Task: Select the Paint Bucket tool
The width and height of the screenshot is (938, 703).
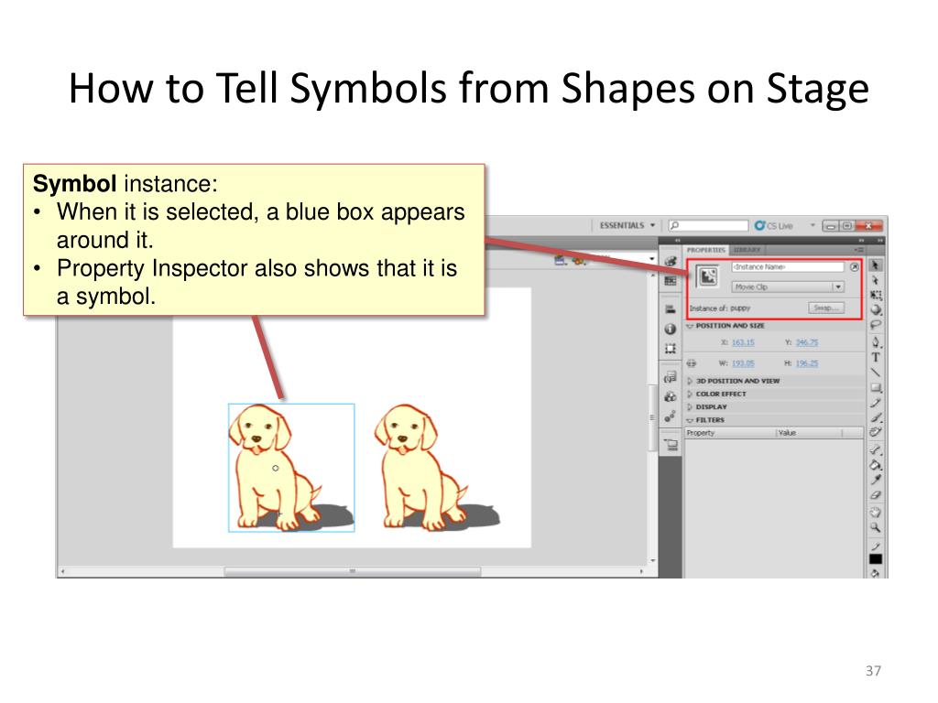Action: pyautogui.click(x=875, y=464)
